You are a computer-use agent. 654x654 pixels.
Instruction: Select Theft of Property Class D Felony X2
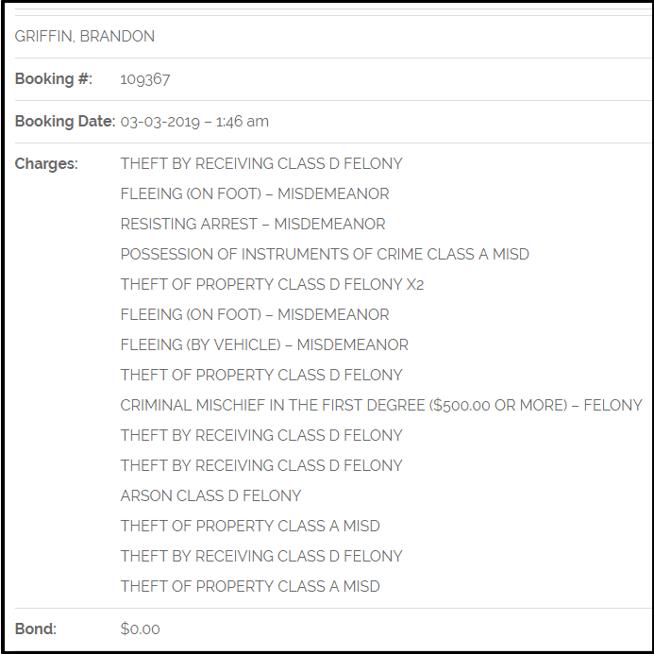[272, 285]
